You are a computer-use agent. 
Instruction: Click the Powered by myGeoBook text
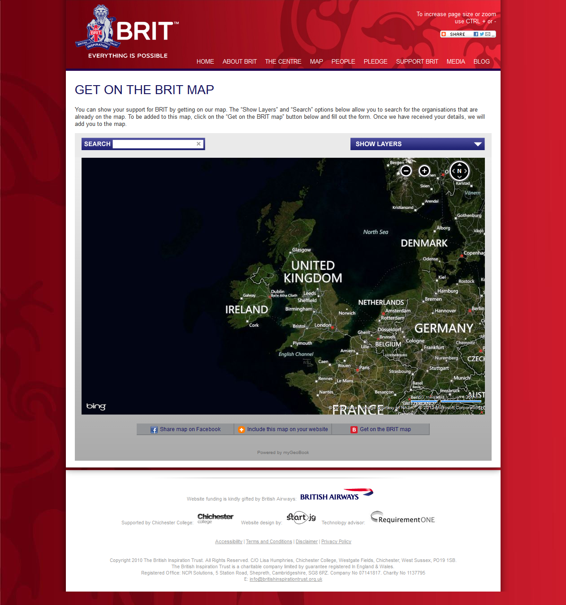click(x=283, y=453)
